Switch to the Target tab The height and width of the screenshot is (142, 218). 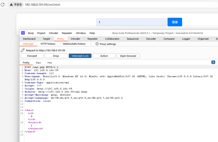point(46,39)
